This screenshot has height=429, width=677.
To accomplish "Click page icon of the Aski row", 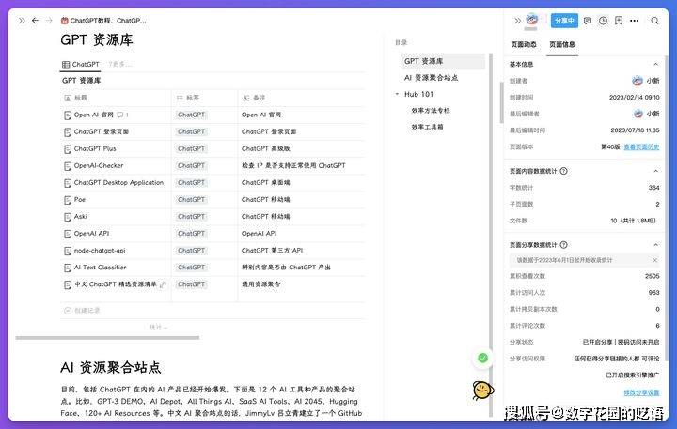I will [68, 217].
